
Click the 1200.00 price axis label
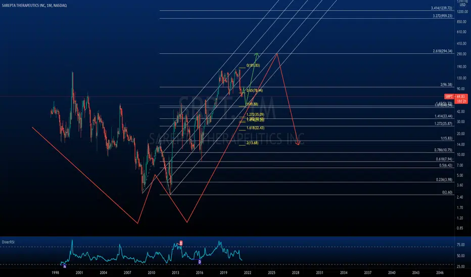462,12
